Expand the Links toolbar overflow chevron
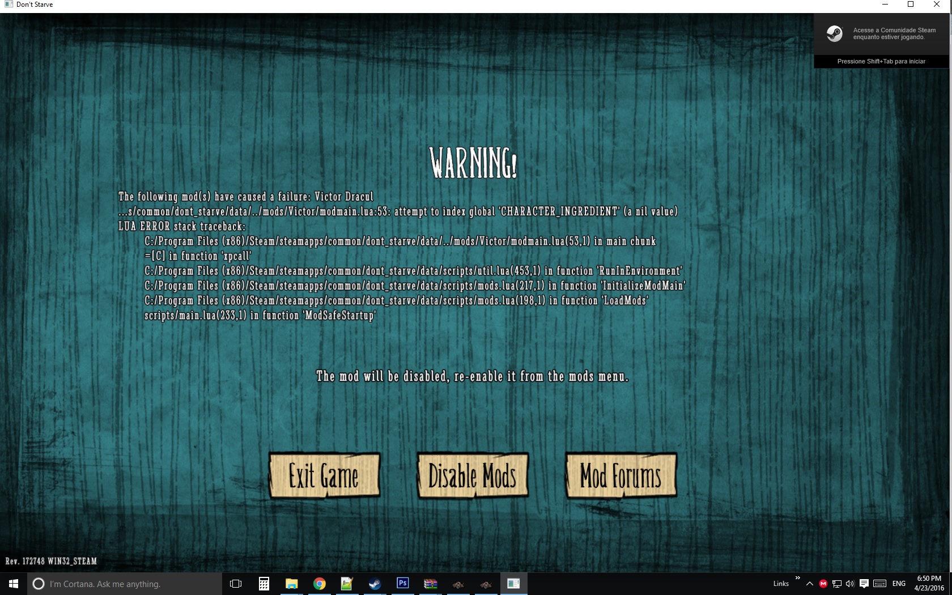The image size is (952, 595). point(798,578)
